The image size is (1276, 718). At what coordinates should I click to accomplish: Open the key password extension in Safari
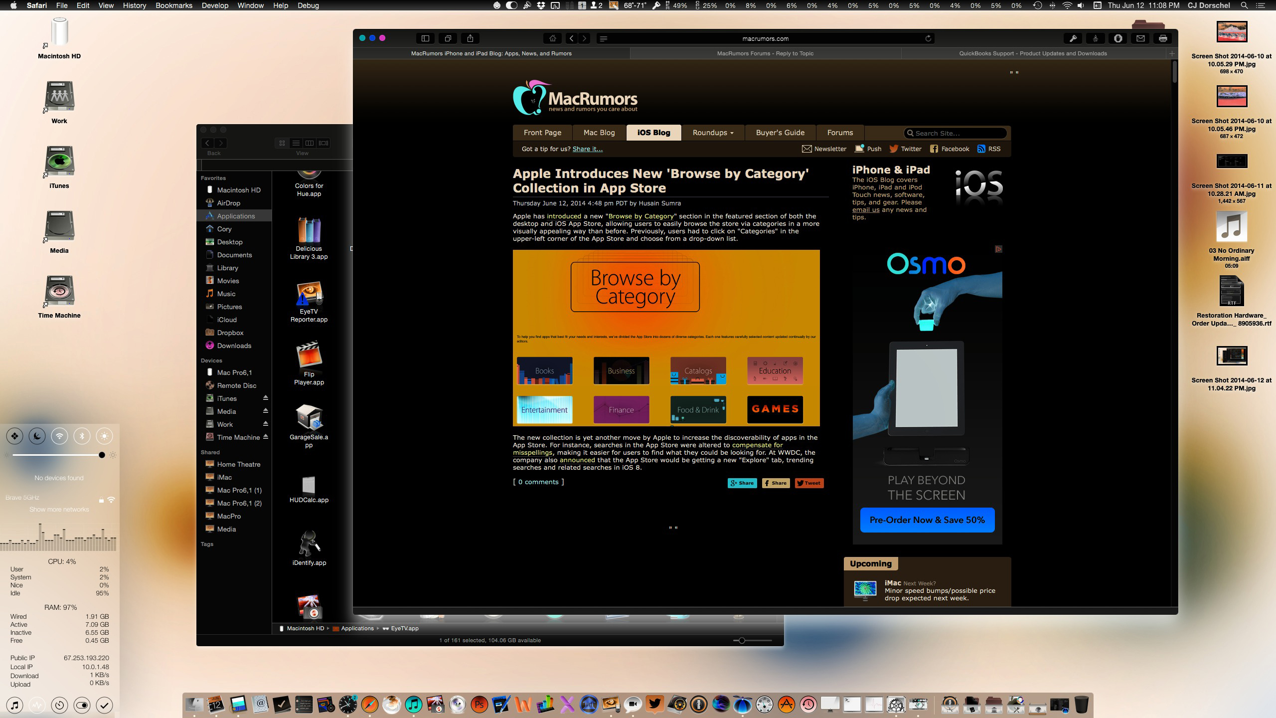click(x=1073, y=38)
